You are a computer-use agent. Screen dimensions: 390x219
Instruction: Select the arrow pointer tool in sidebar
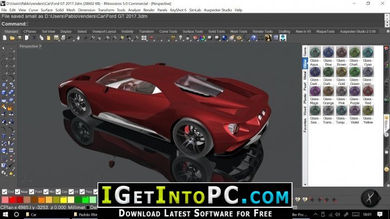pos(3,48)
